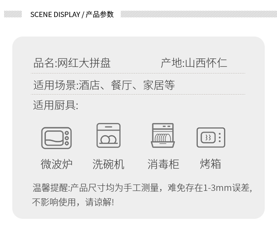This screenshot has height=226, width=277.
Task: Click the microwave oven icon
Action: click(57, 138)
